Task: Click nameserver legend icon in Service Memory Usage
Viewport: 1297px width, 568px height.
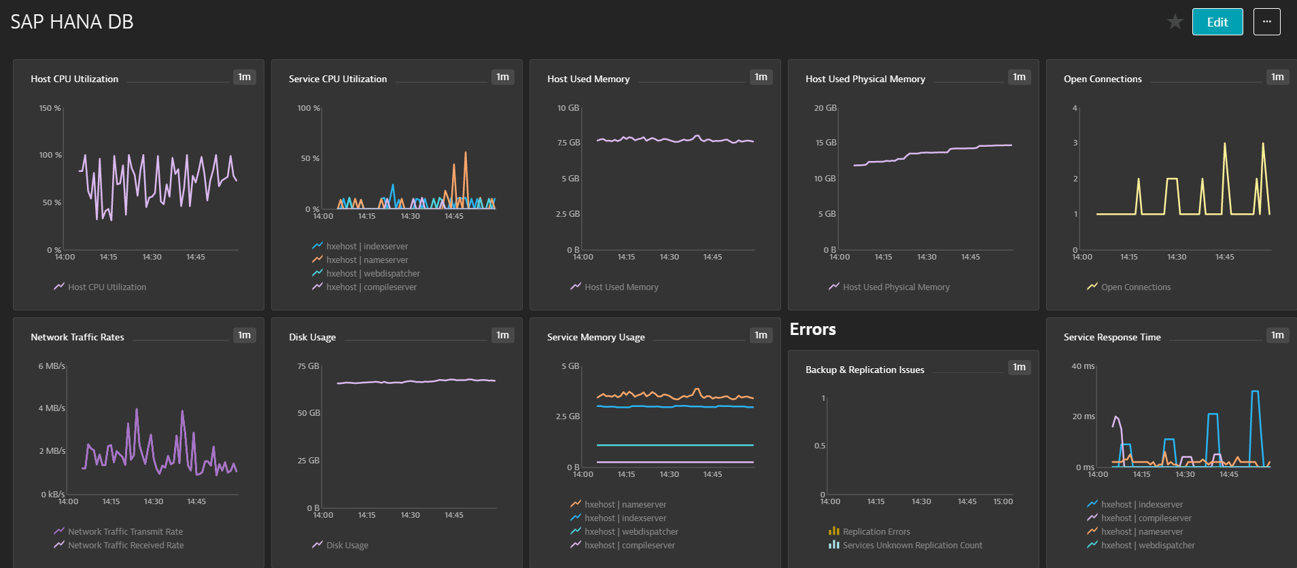Action: 576,504
